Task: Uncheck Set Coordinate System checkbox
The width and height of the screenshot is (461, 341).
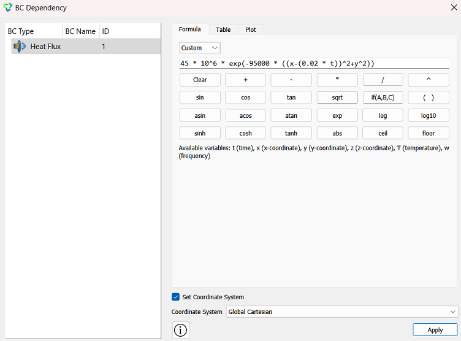Action: [x=175, y=297]
